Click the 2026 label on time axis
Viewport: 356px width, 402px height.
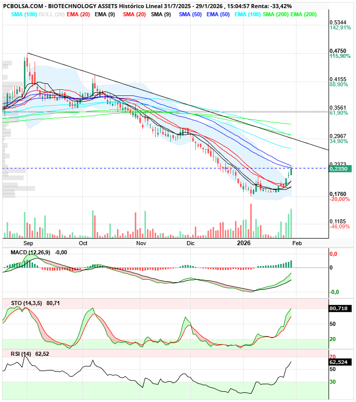click(244, 243)
